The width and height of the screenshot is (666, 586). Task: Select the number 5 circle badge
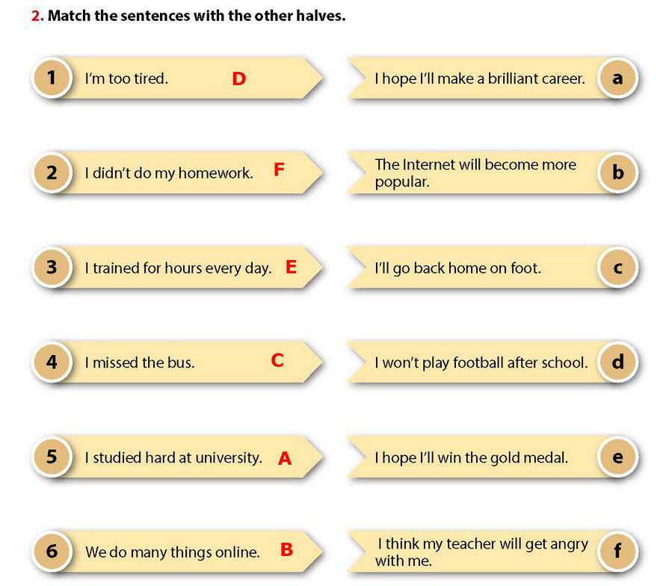pyautogui.click(x=52, y=457)
